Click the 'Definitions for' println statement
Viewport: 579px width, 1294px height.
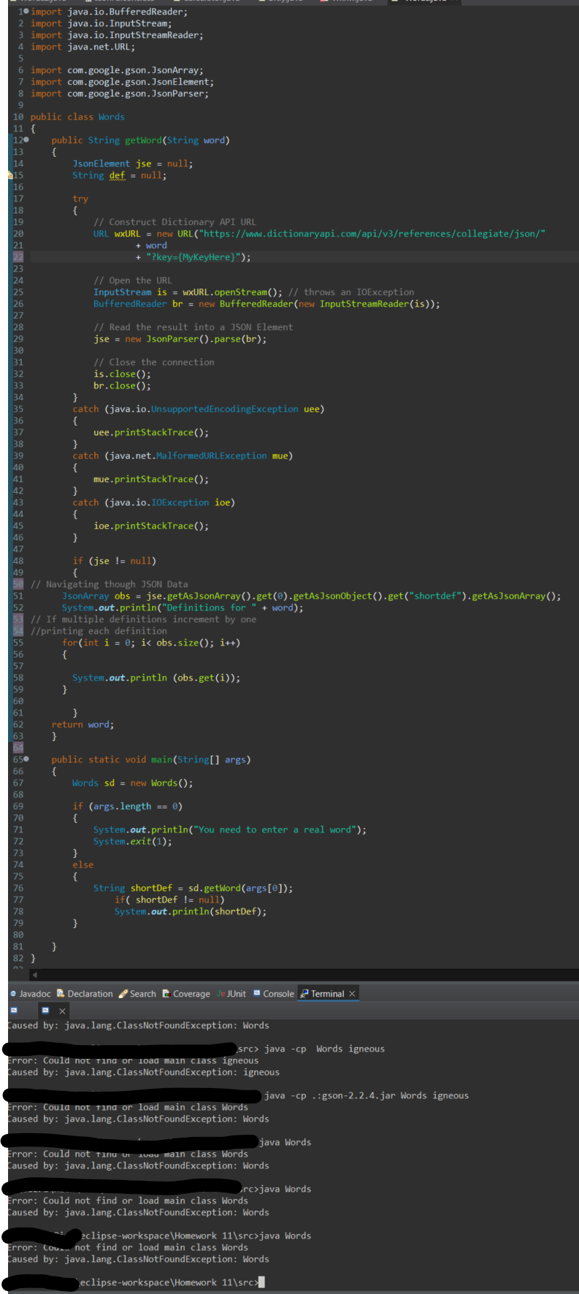pyautogui.click(x=183, y=608)
